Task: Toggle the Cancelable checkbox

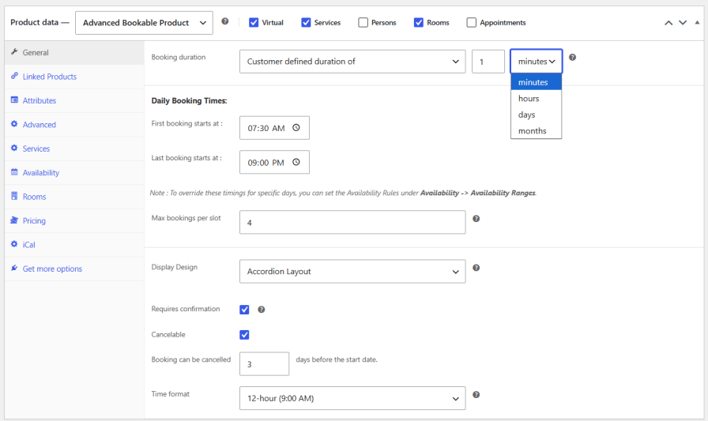Action: pos(244,335)
